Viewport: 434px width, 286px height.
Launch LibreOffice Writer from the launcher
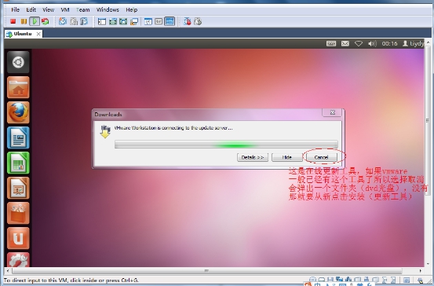pyautogui.click(x=18, y=137)
